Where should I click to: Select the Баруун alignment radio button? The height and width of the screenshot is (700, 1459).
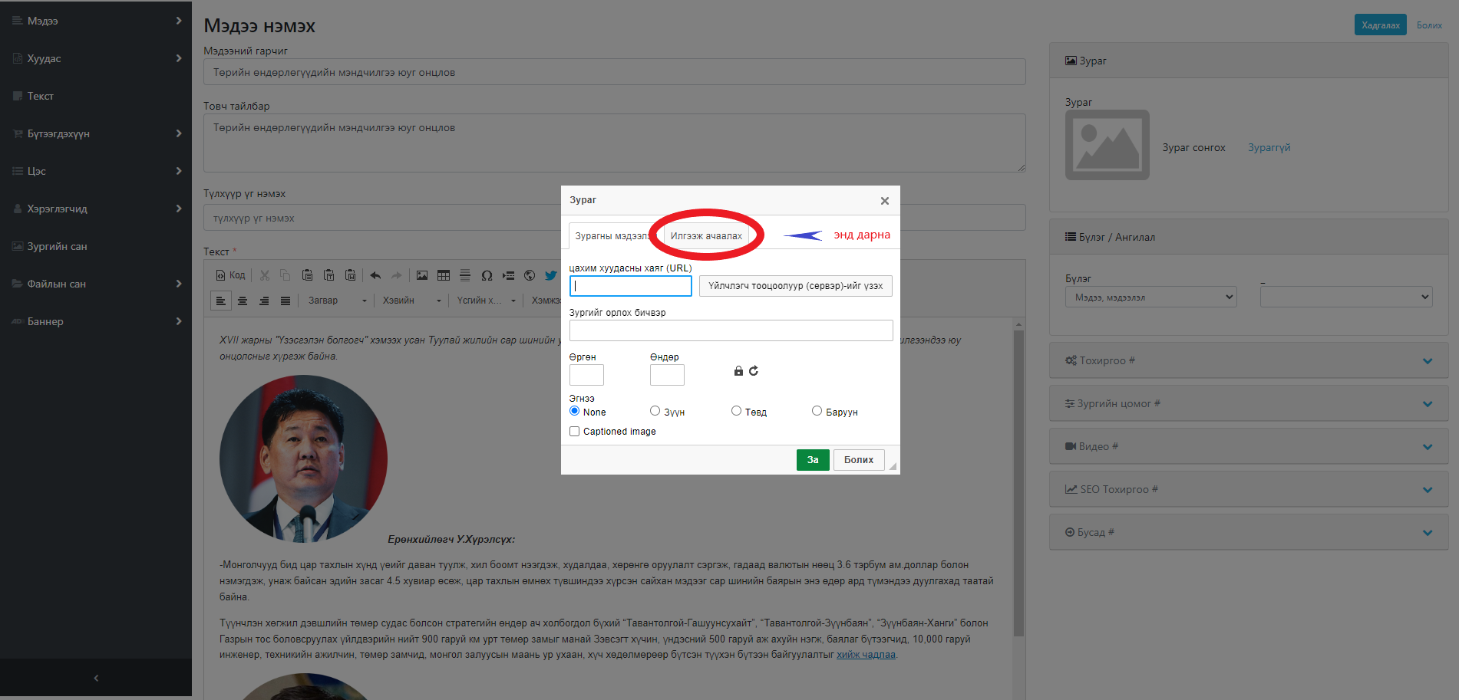coord(817,411)
